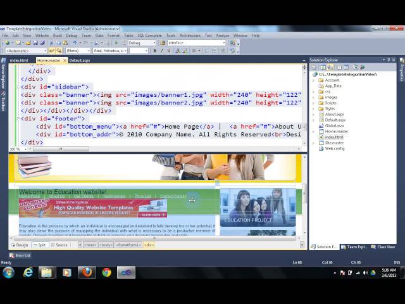Click the Undo arrow icon
Image resolution: width=405 pixels, height=304 pixels.
pyautogui.click(x=75, y=43)
